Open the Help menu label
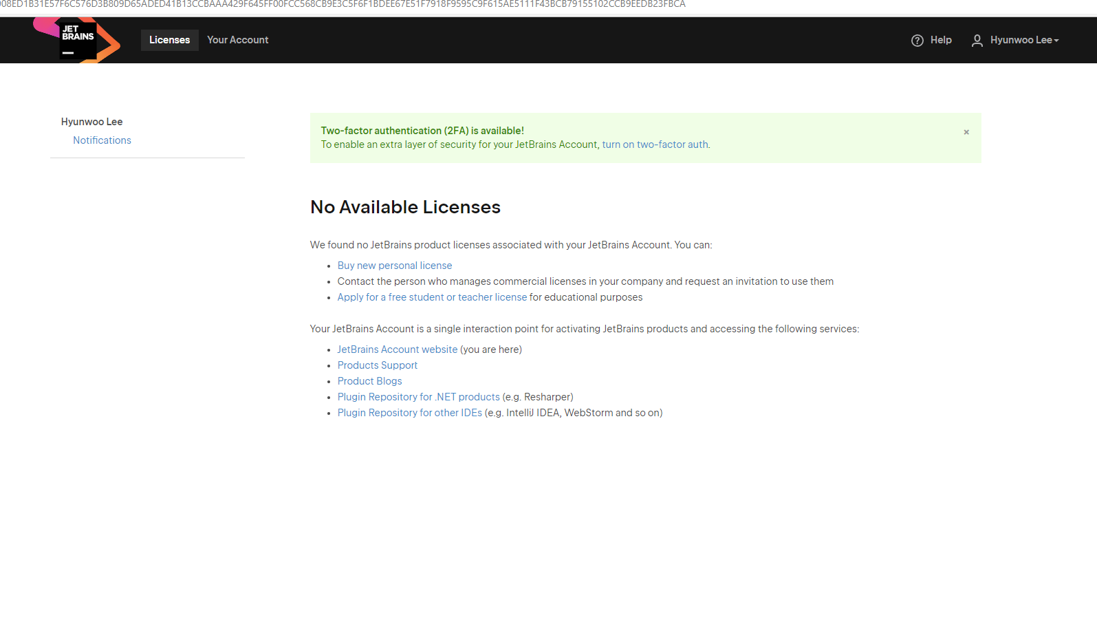1097x624 pixels. (941, 40)
